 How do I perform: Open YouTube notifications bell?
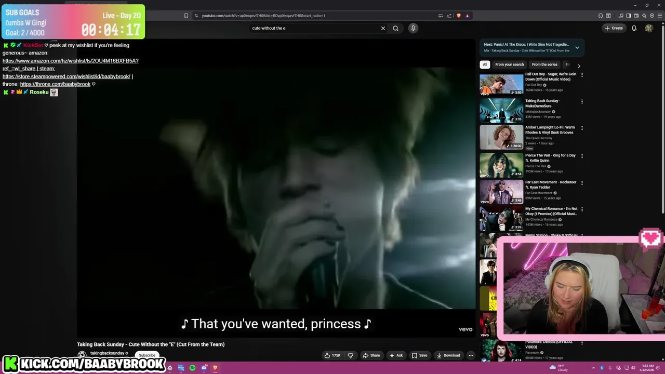tap(634, 28)
